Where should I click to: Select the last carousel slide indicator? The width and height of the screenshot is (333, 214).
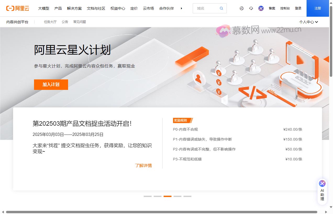[187, 196]
